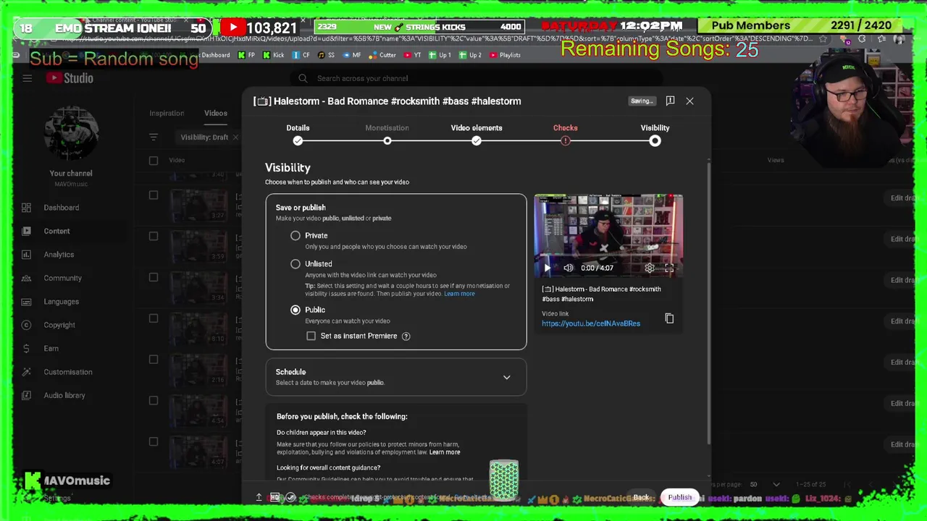The width and height of the screenshot is (927, 521).
Task: Open the Audio library sidebar icon
Action: pyautogui.click(x=26, y=396)
